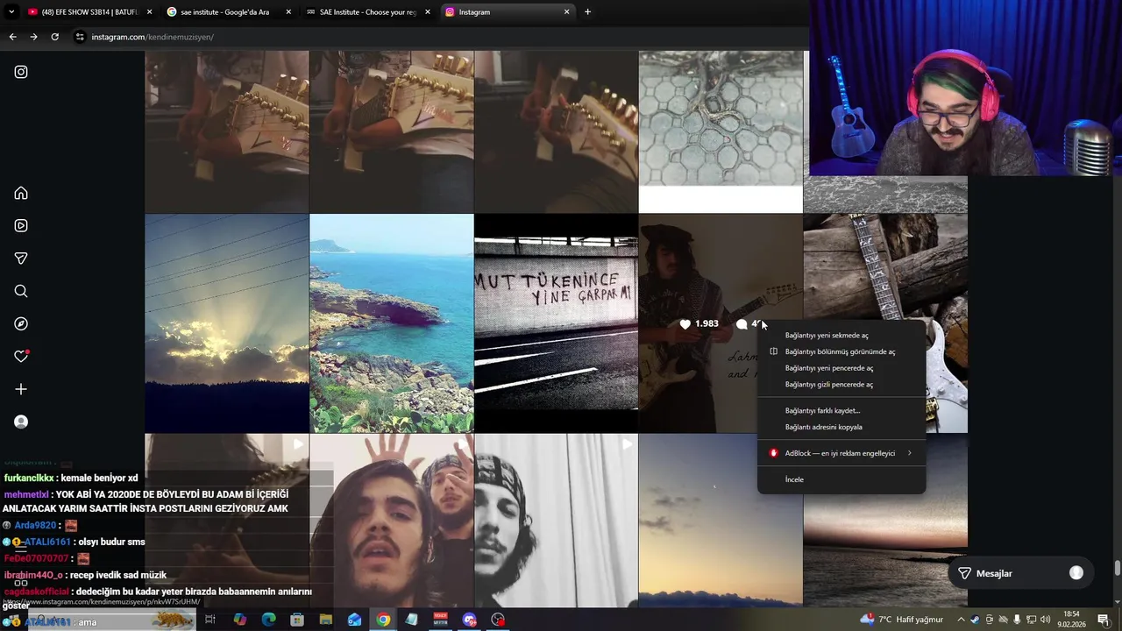Launch Microsoft Copilot from taskbar
The height and width of the screenshot is (631, 1122).
[x=239, y=620]
